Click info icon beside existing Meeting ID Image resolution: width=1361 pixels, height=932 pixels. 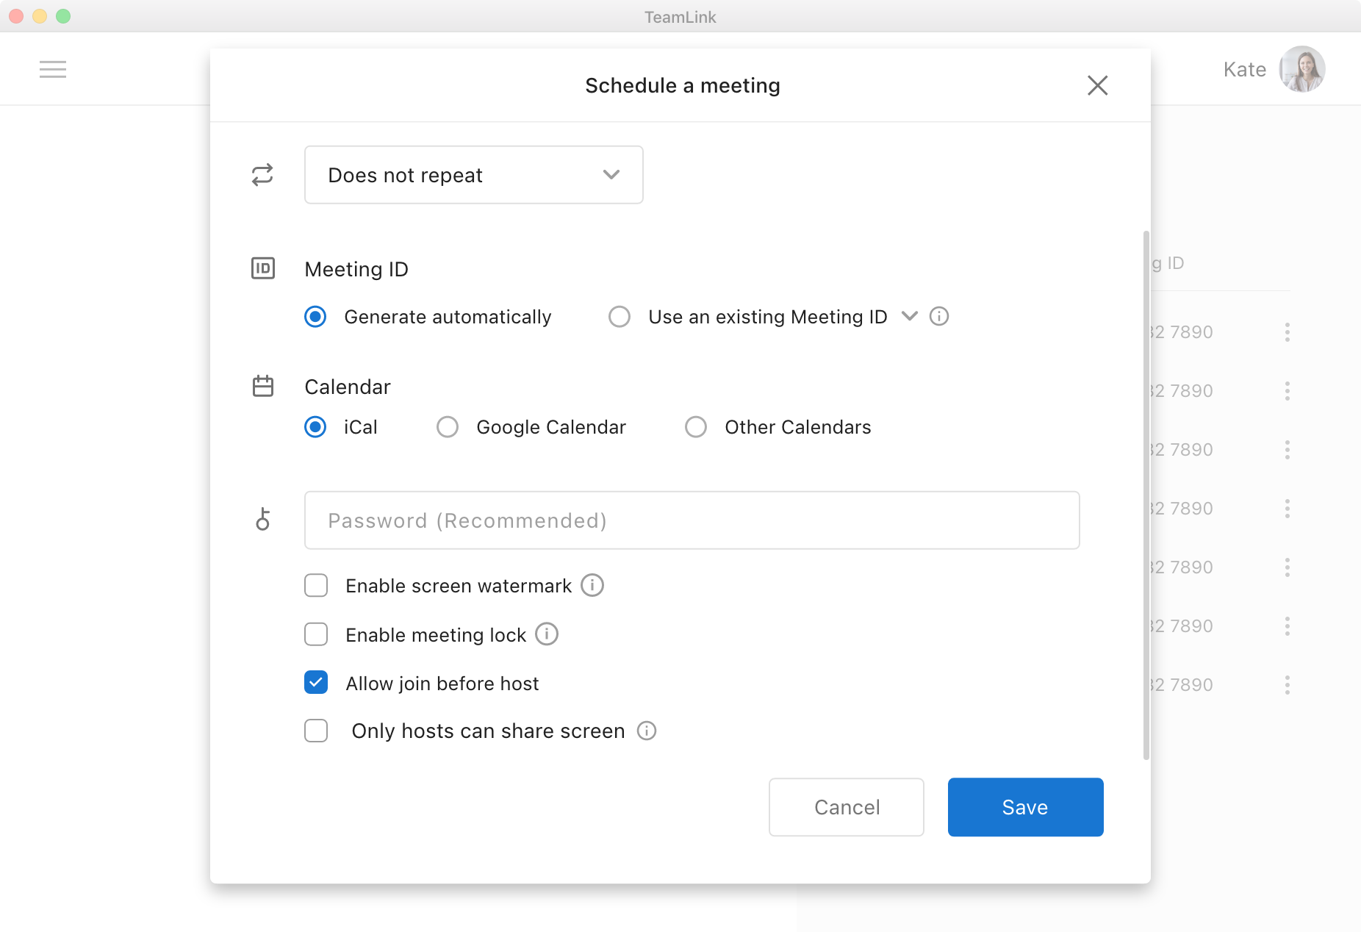coord(938,316)
